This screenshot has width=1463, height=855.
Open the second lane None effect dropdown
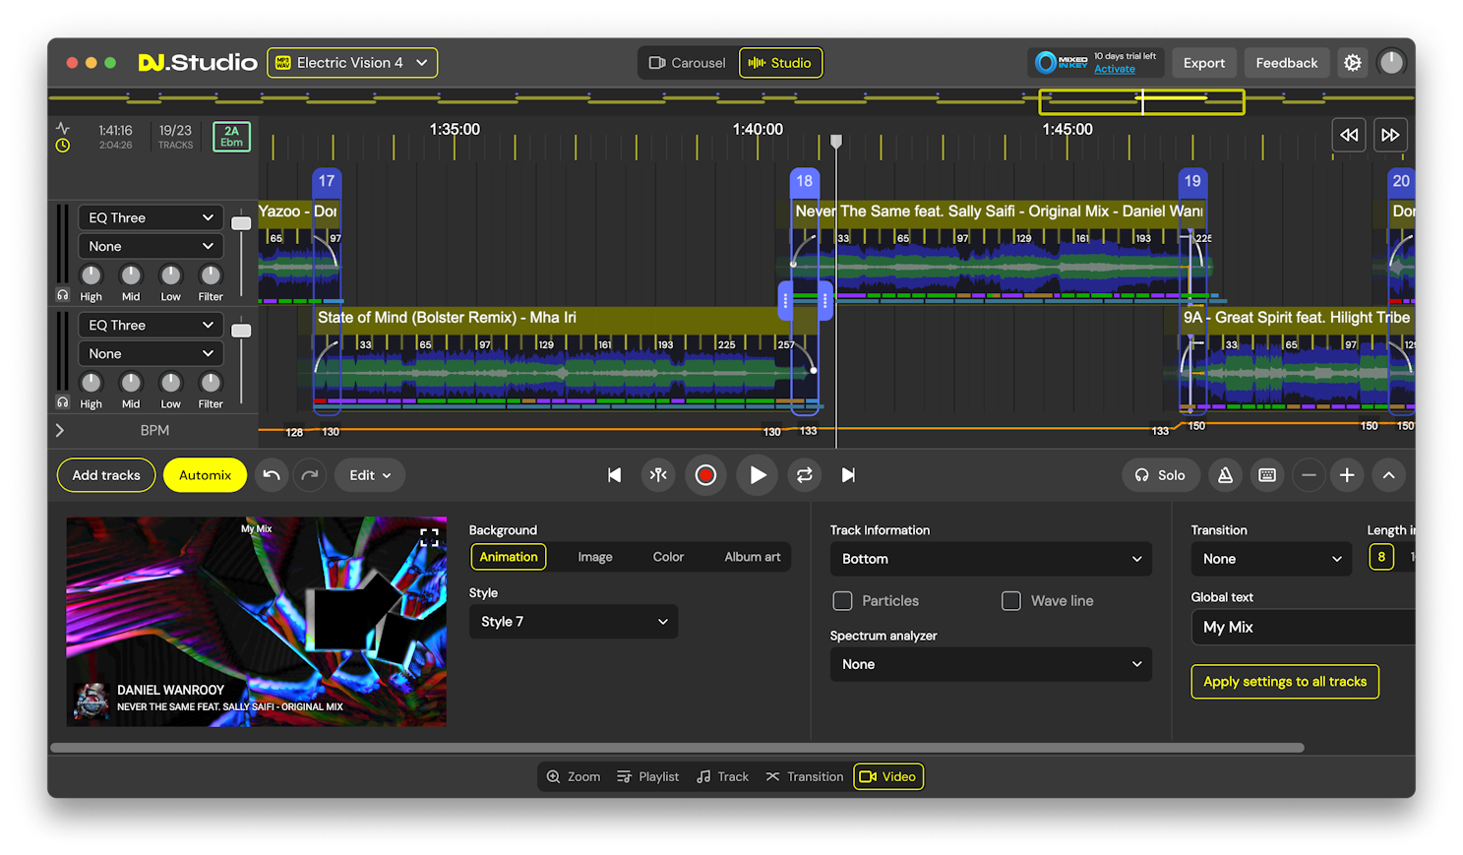click(x=151, y=353)
